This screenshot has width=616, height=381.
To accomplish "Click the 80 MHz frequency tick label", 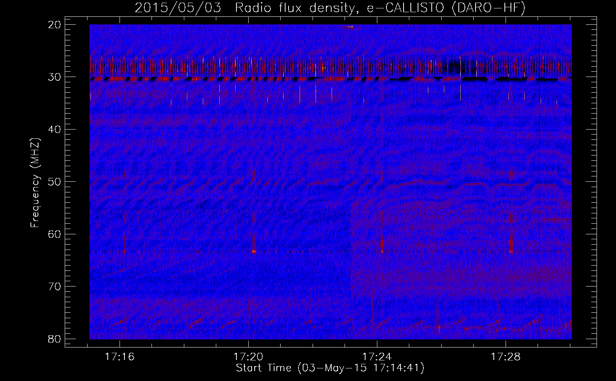I will pyautogui.click(x=55, y=339).
